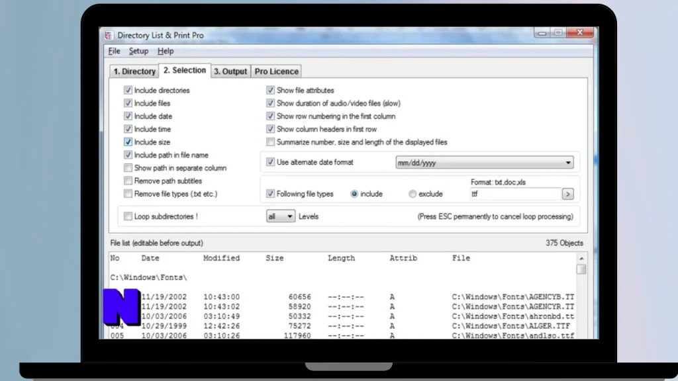Click the ahronbd.tt file path row
Screen dimensions: 678x381
[x=513, y=316]
